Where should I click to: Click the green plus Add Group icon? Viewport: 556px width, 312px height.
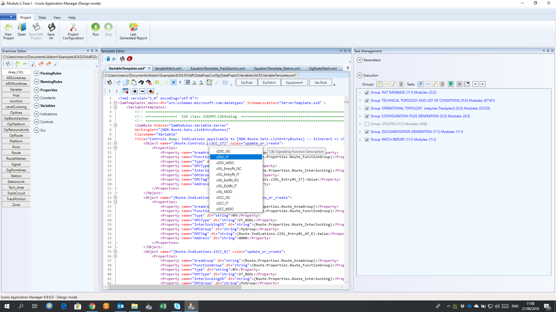coord(379,84)
